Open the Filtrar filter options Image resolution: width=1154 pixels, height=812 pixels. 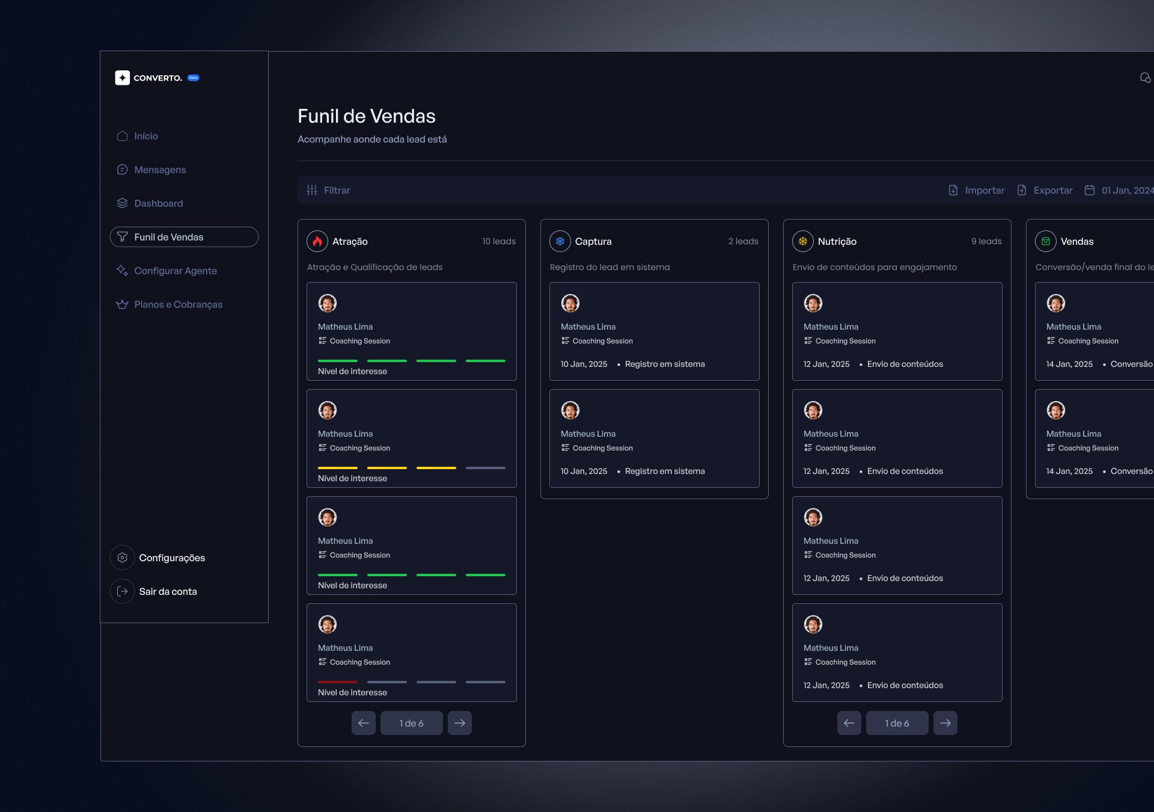pyautogui.click(x=329, y=190)
